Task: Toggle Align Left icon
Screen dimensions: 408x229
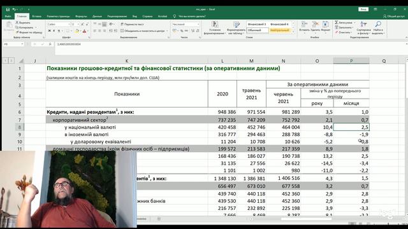Action: tap(95, 31)
